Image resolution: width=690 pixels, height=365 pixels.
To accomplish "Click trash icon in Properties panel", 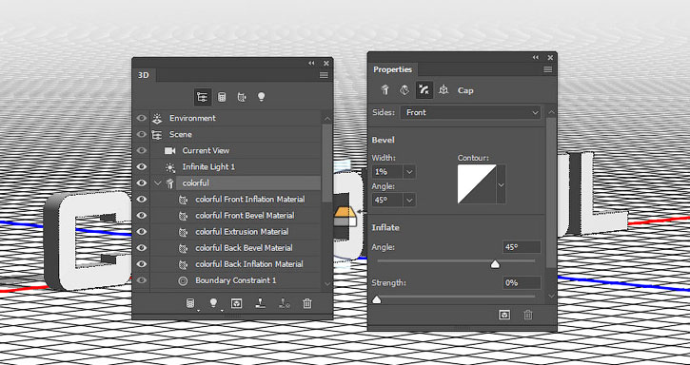I will pyautogui.click(x=528, y=315).
